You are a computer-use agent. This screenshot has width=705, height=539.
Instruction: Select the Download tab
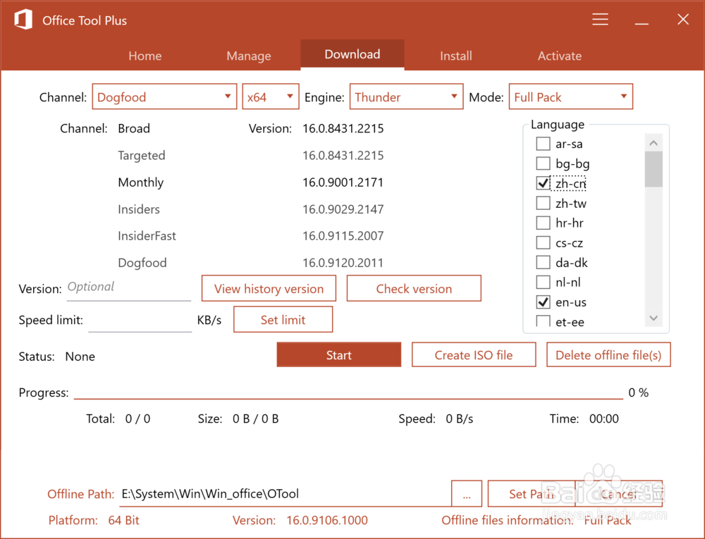click(352, 54)
